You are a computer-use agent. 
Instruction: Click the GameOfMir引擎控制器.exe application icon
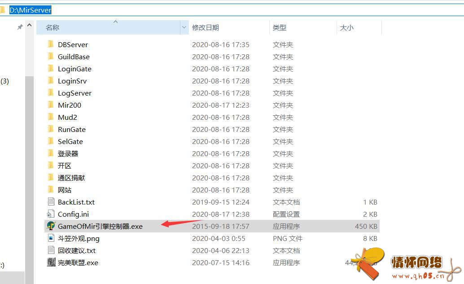(x=51, y=226)
